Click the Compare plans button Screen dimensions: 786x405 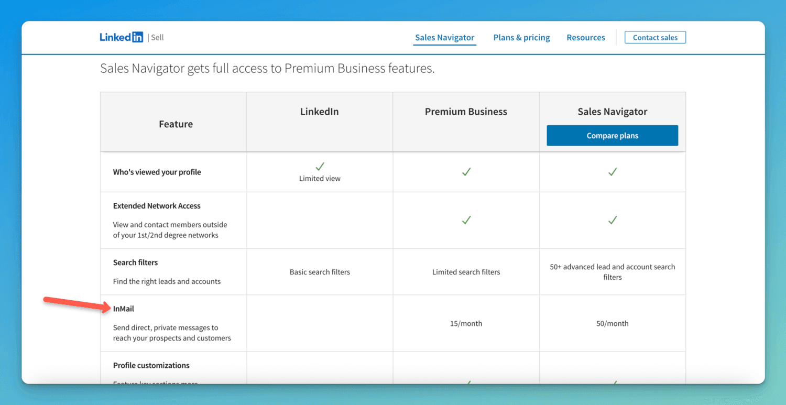coord(612,135)
